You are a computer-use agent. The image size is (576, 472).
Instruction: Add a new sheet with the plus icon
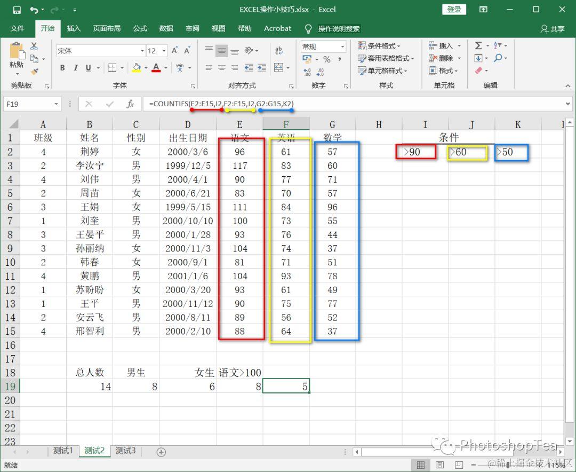pyautogui.click(x=161, y=452)
